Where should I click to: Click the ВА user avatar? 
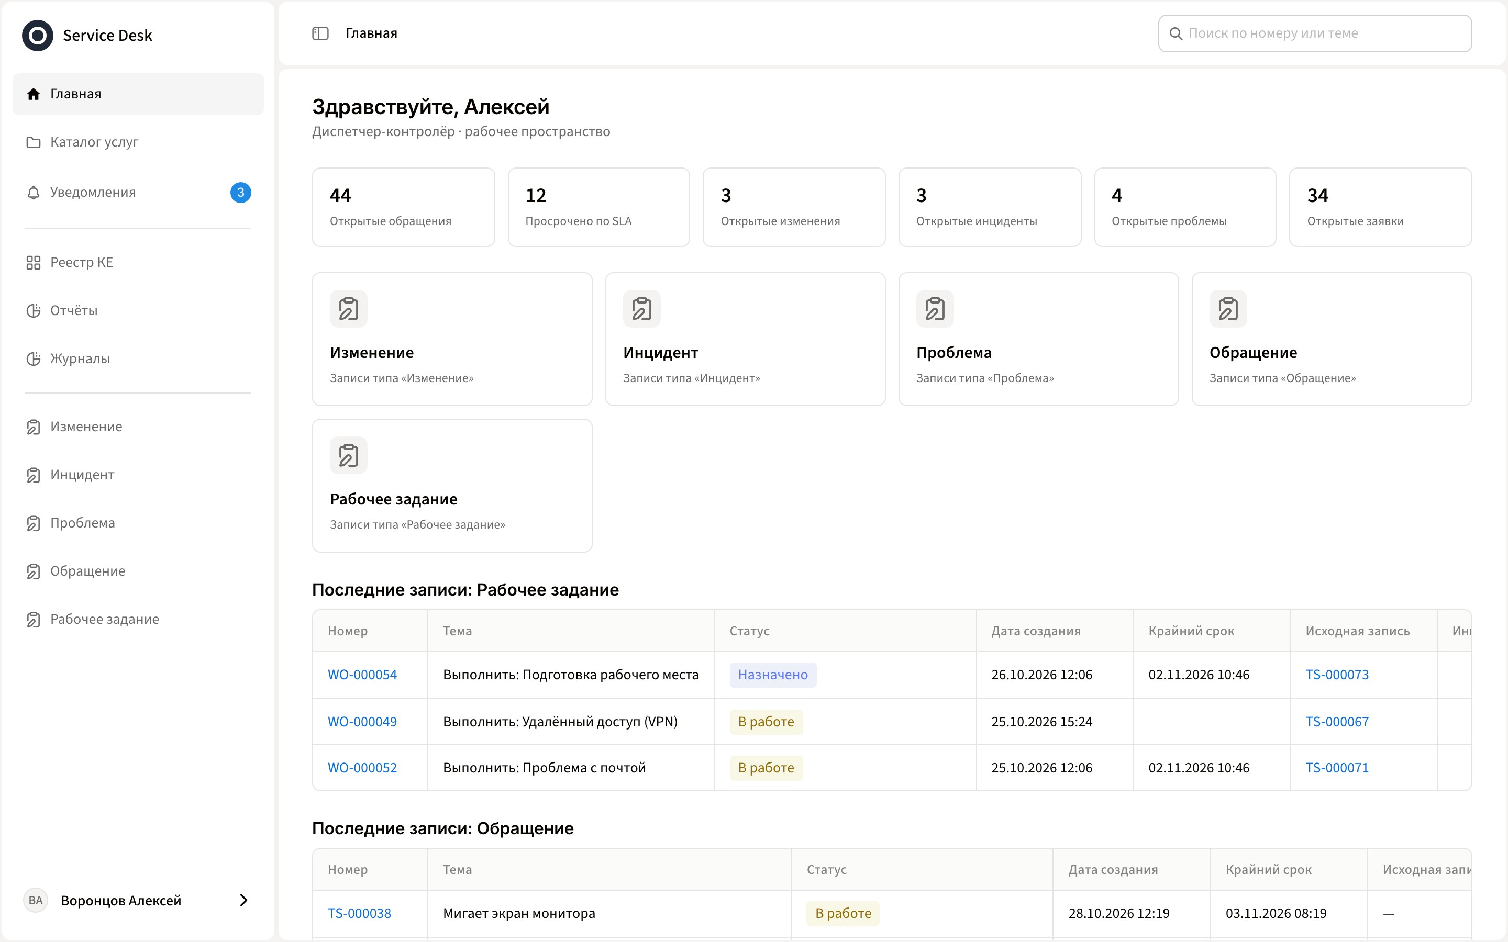(x=36, y=900)
